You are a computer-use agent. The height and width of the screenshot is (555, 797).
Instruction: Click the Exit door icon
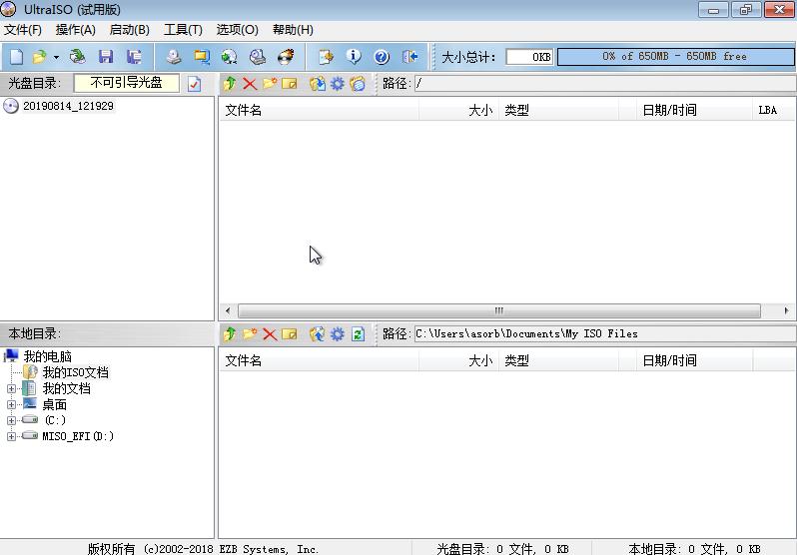[x=409, y=57]
